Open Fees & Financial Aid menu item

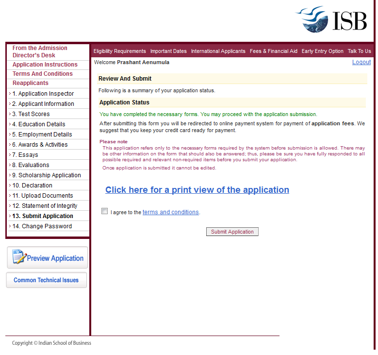click(x=273, y=51)
